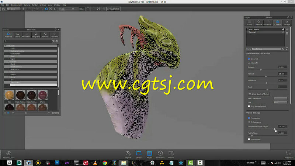Enable the Ground Grid checkbox
Screen dimensions: 295x166
[249, 139]
